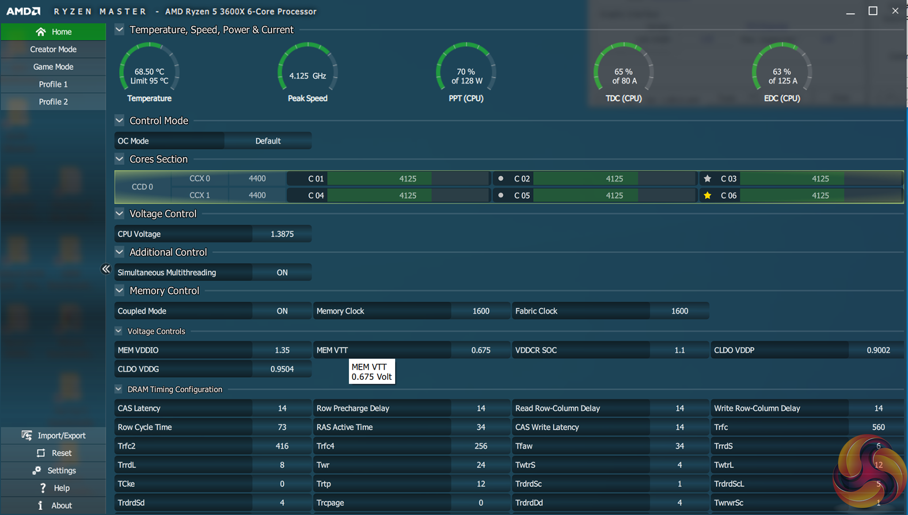The height and width of the screenshot is (515, 908).
Task: Click the Import/Export icon
Action: pos(27,435)
